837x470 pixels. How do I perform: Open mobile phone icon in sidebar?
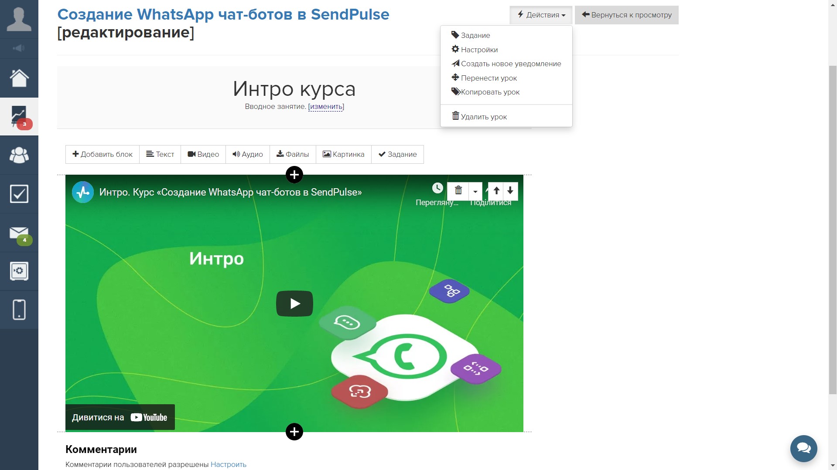click(19, 310)
